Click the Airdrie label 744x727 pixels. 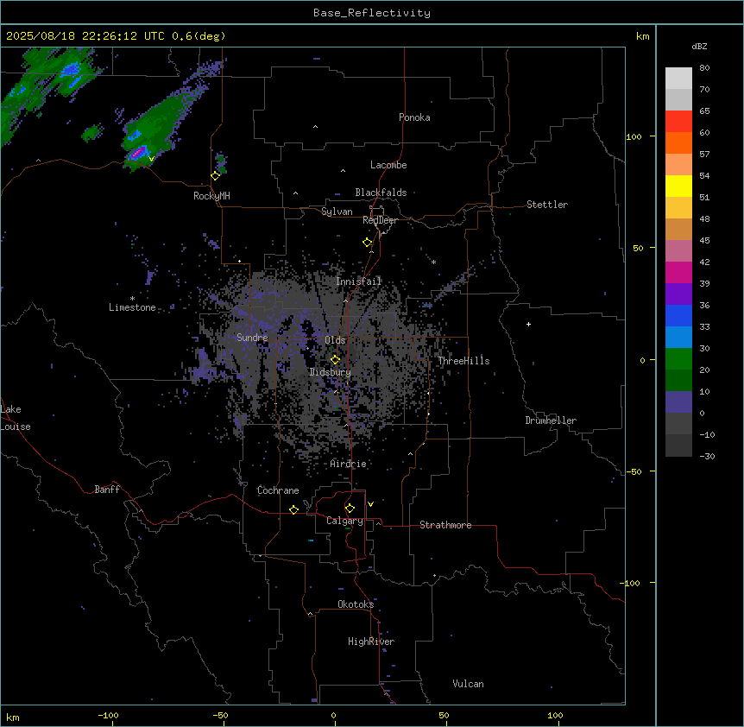pos(349,464)
